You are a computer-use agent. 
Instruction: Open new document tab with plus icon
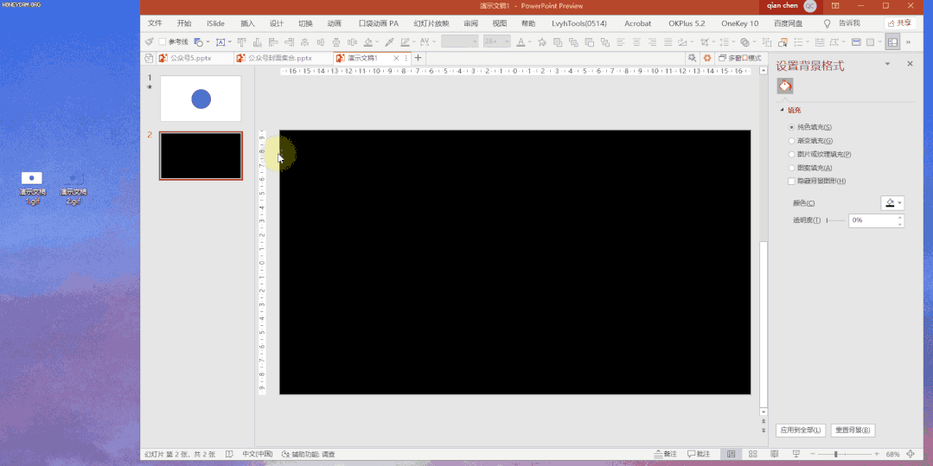pyautogui.click(x=419, y=58)
